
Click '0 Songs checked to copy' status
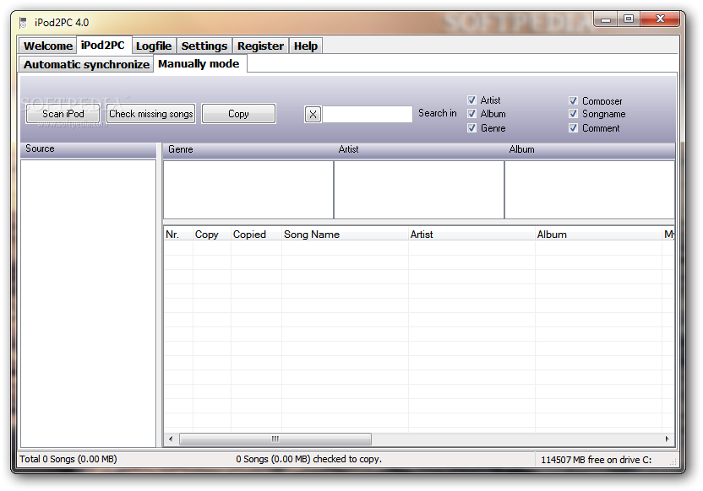pyautogui.click(x=309, y=459)
